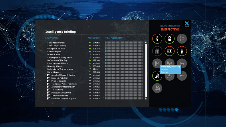Open the prison bars policy icon
This screenshot has width=226, height=127.
click(x=157, y=51)
